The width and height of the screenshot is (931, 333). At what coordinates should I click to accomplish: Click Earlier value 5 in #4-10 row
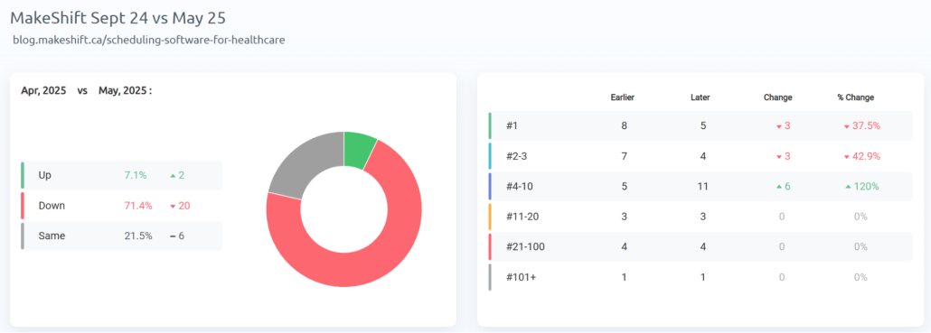pyautogui.click(x=624, y=187)
